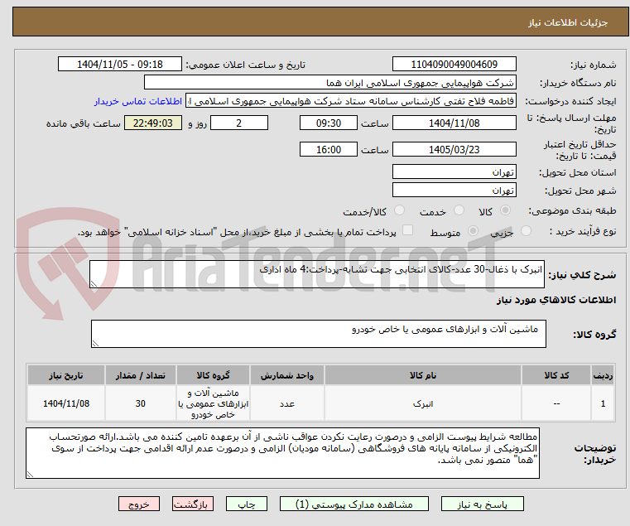Toggle the Islamic treasury payment checkbox

[408, 230]
